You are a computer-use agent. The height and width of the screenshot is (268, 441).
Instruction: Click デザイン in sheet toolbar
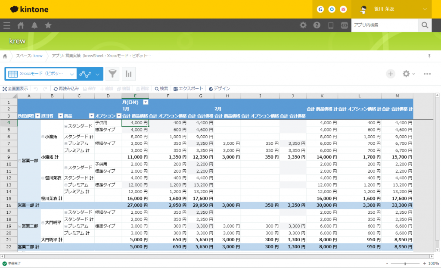(219, 89)
